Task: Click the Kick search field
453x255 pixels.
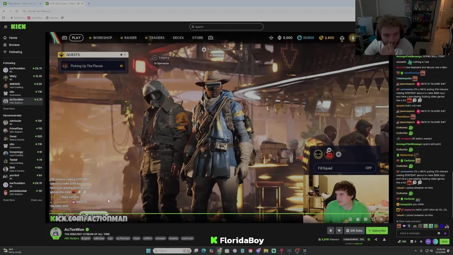Action: (226, 27)
